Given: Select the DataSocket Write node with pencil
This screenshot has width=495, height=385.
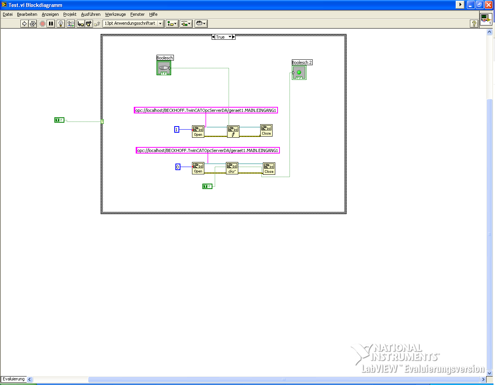Looking at the screenshot, I should coord(233,132).
